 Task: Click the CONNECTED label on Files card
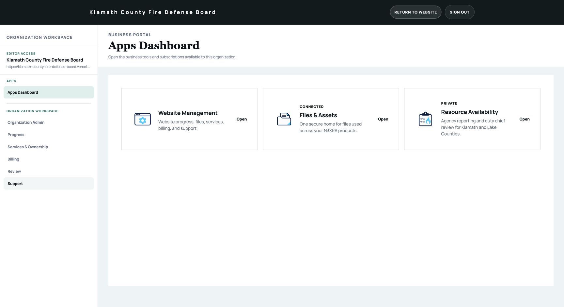pyautogui.click(x=312, y=107)
